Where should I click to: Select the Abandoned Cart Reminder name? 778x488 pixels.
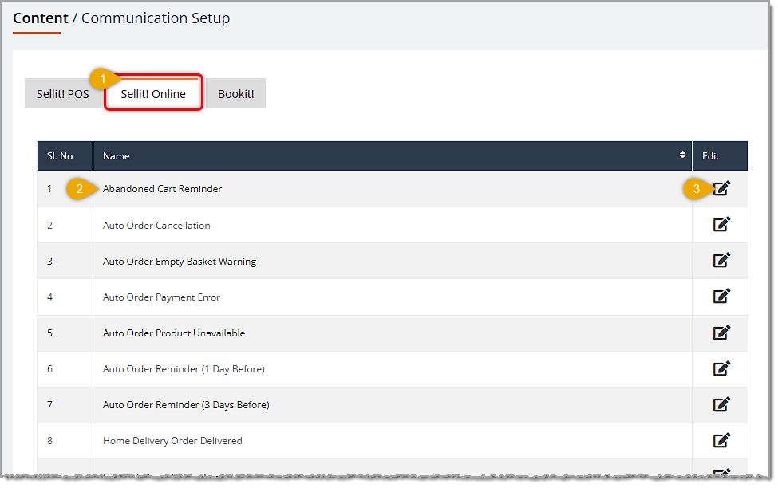162,189
